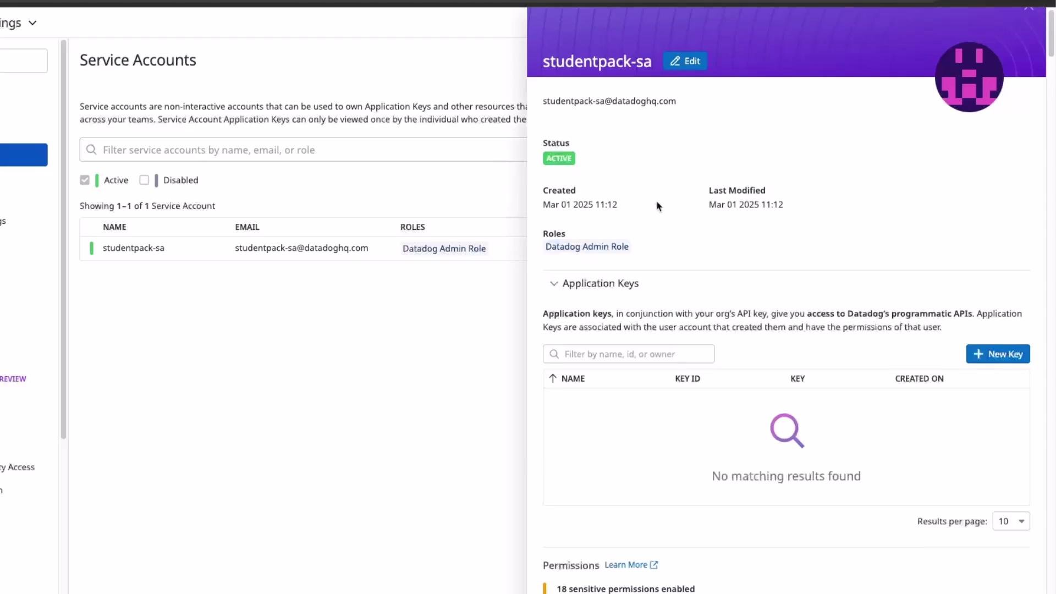Click the search magnifier icon in keys filter
This screenshot has height=594, width=1056.
coord(554,354)
